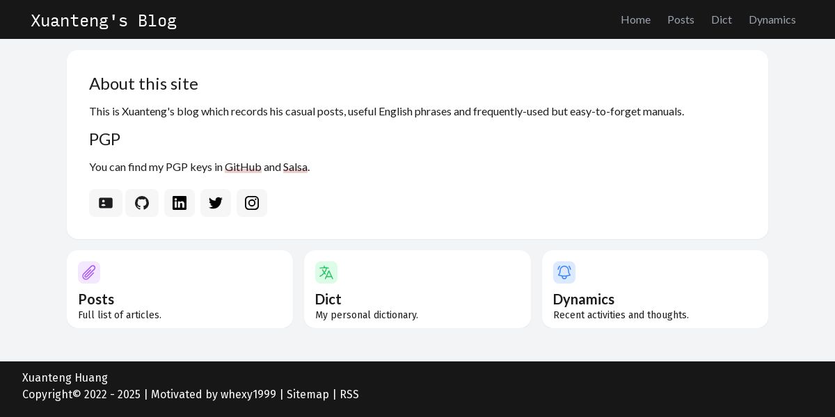Image resolution: width=835 pixels, height=417 pixels.
Task: Open the LinkedIn profile icon
Action: click(x=180, y=203)
